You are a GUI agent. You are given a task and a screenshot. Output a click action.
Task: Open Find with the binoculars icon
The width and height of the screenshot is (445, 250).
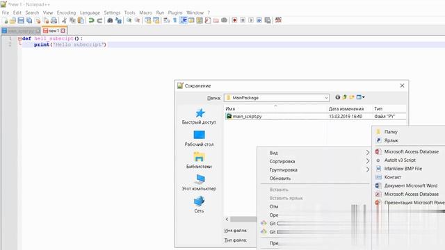coord(110,20)
